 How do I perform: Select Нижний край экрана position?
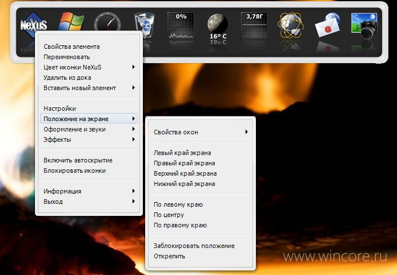[x=201, y=184]
